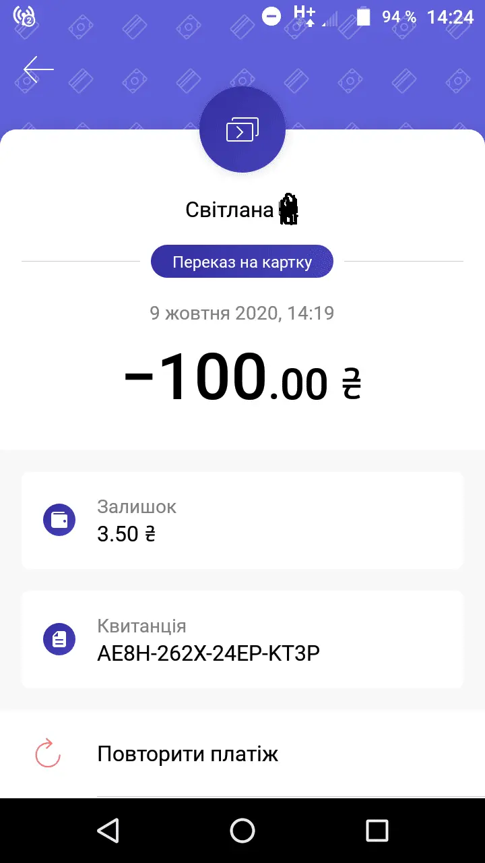This screenshot has width=485, height=863.
Task: Tap the red repeat payment arrow icon
Action: tap(48, 753)
